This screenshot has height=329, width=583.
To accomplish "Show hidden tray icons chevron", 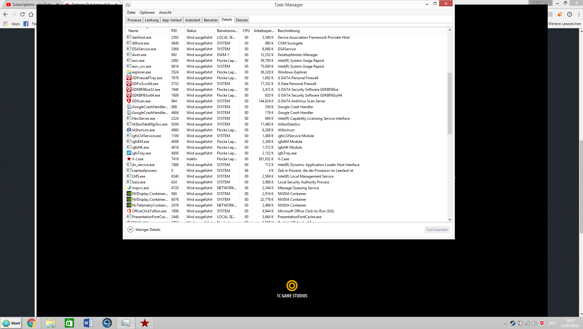I will click(505, 323).
